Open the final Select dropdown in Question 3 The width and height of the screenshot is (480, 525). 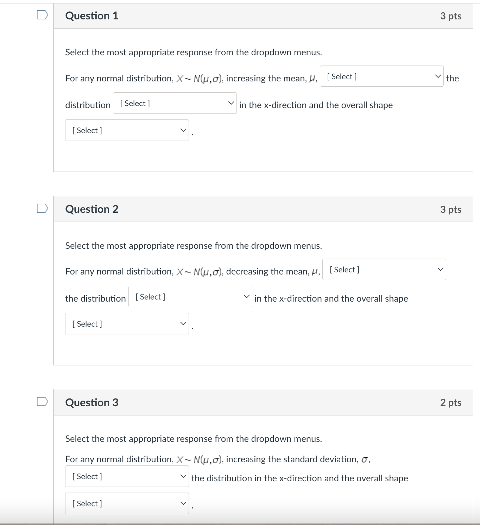[x=127, y=503]
